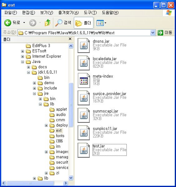Viewport: 176px width, 187px height.
Task: Select the meta-index file icon
Action: pyautogui.click(x=84, y=80)
